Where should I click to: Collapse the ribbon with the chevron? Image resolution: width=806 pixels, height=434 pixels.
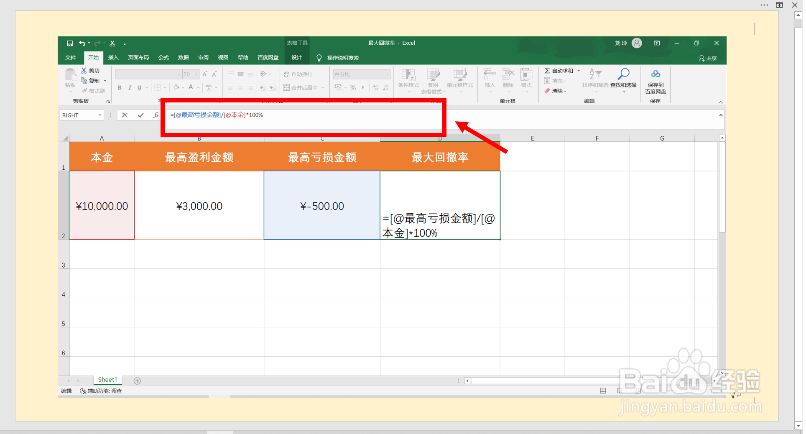click(x=721, y=102)
